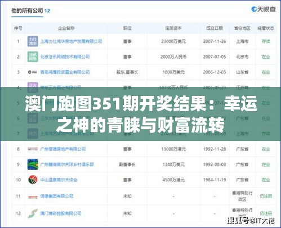Open company link 青岛鸿鹰投资置业有限公司
The width and height of the screenshot is (281, 228).
pos(65,72)
